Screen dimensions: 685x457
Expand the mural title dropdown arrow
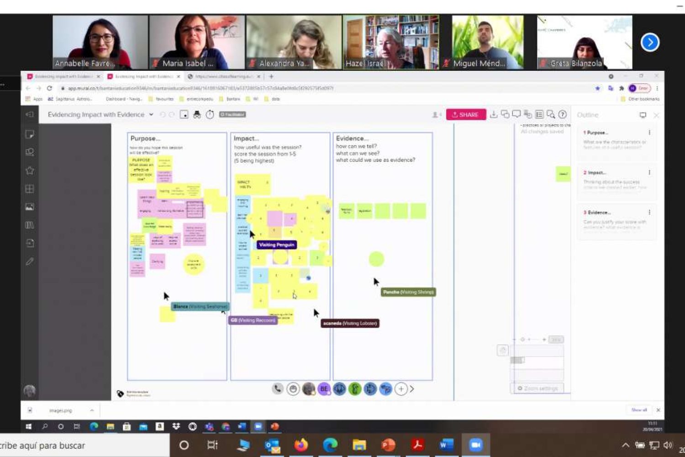point(151,115)
